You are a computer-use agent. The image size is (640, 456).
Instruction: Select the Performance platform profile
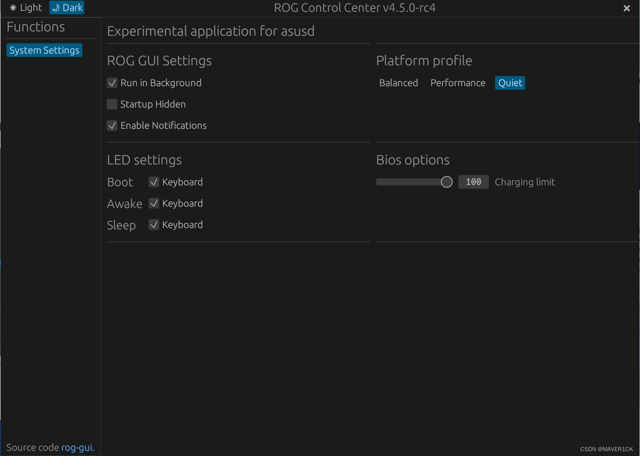[458, 83]
